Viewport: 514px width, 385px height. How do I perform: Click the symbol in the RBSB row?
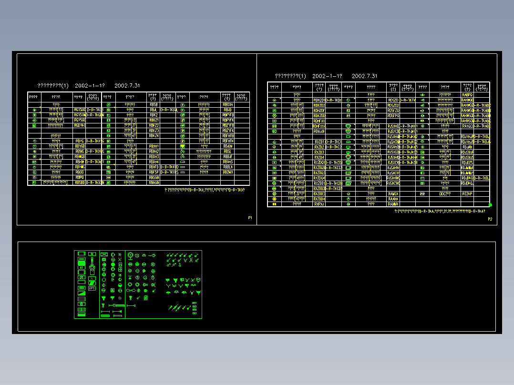[109, 104]
